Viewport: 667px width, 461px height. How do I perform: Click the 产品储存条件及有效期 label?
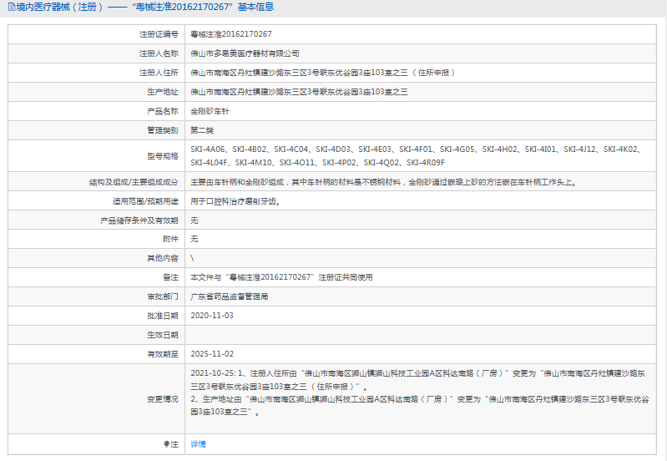(139, 220)
